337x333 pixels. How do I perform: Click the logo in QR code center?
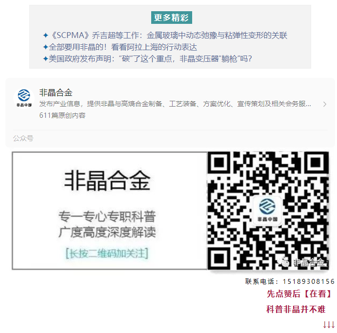(267, 210)
